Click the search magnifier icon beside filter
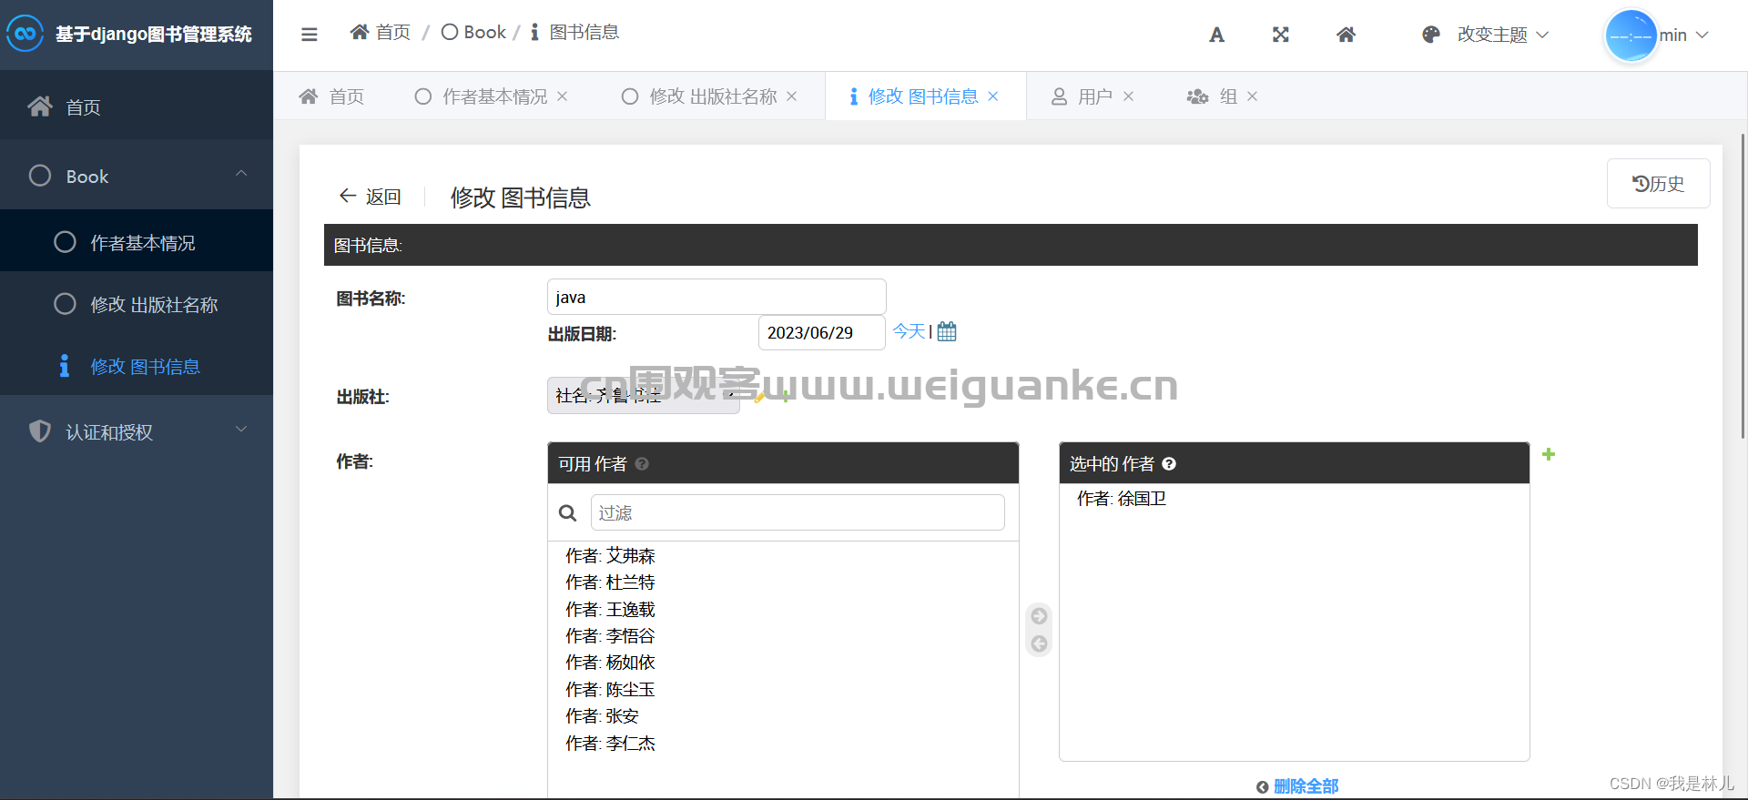 (567, 513)
